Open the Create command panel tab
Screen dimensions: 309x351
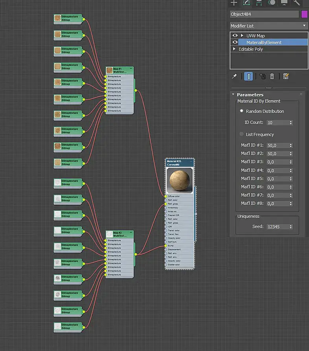tap(234, 3)
